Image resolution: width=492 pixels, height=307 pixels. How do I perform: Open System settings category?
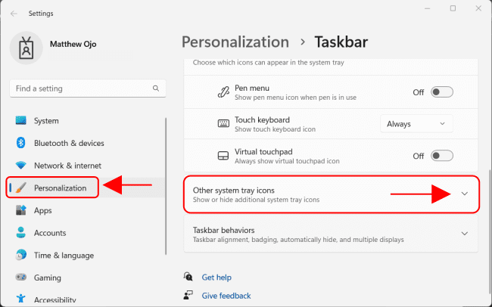pyautogui.click(x=86, y=121)
